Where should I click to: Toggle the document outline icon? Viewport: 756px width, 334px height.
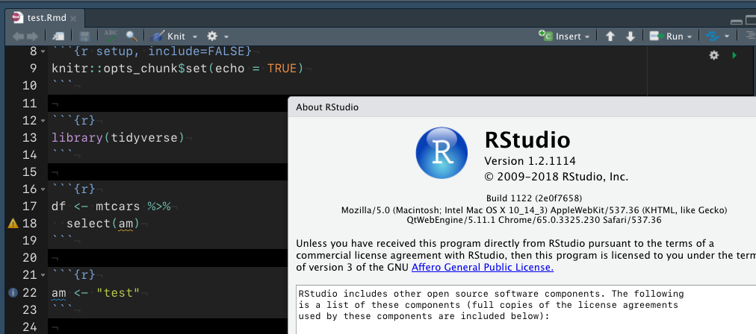[752, 36]
